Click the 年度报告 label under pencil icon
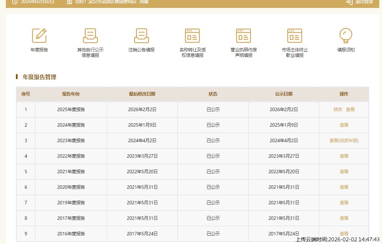The width and height of the screenshot is (382, 244). tap(39, 50)
